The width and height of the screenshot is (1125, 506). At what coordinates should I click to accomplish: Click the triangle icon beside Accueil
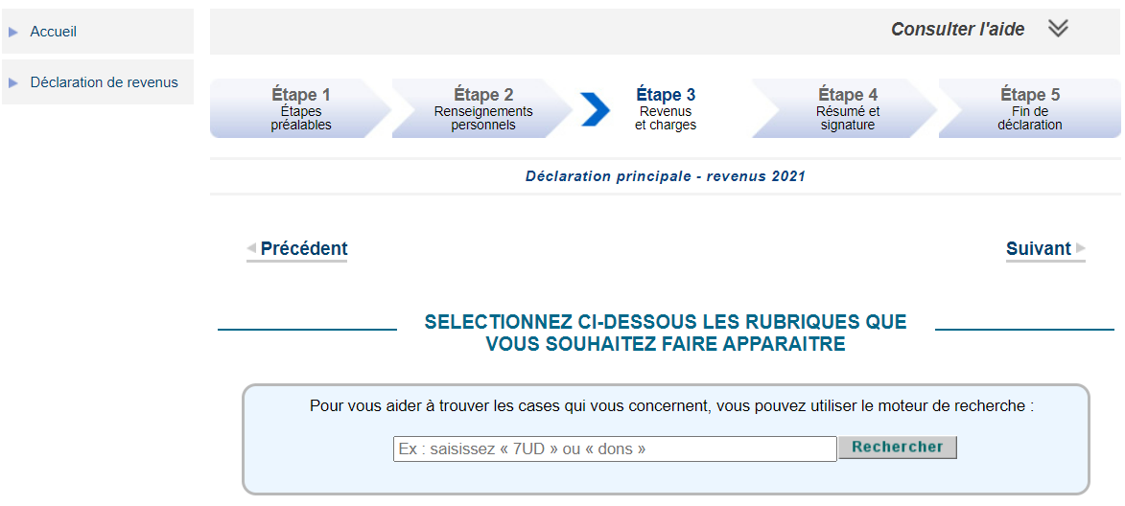click(x=12, y=33)
